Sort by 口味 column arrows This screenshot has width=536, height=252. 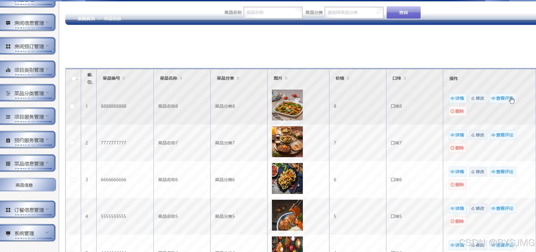(405, 78)
